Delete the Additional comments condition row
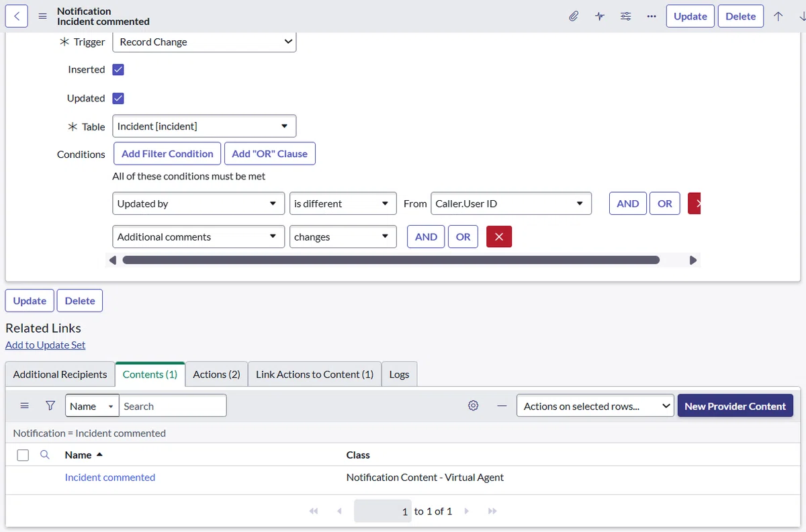Viewport: 806px width, 532px height. click(x=498, y=236)
